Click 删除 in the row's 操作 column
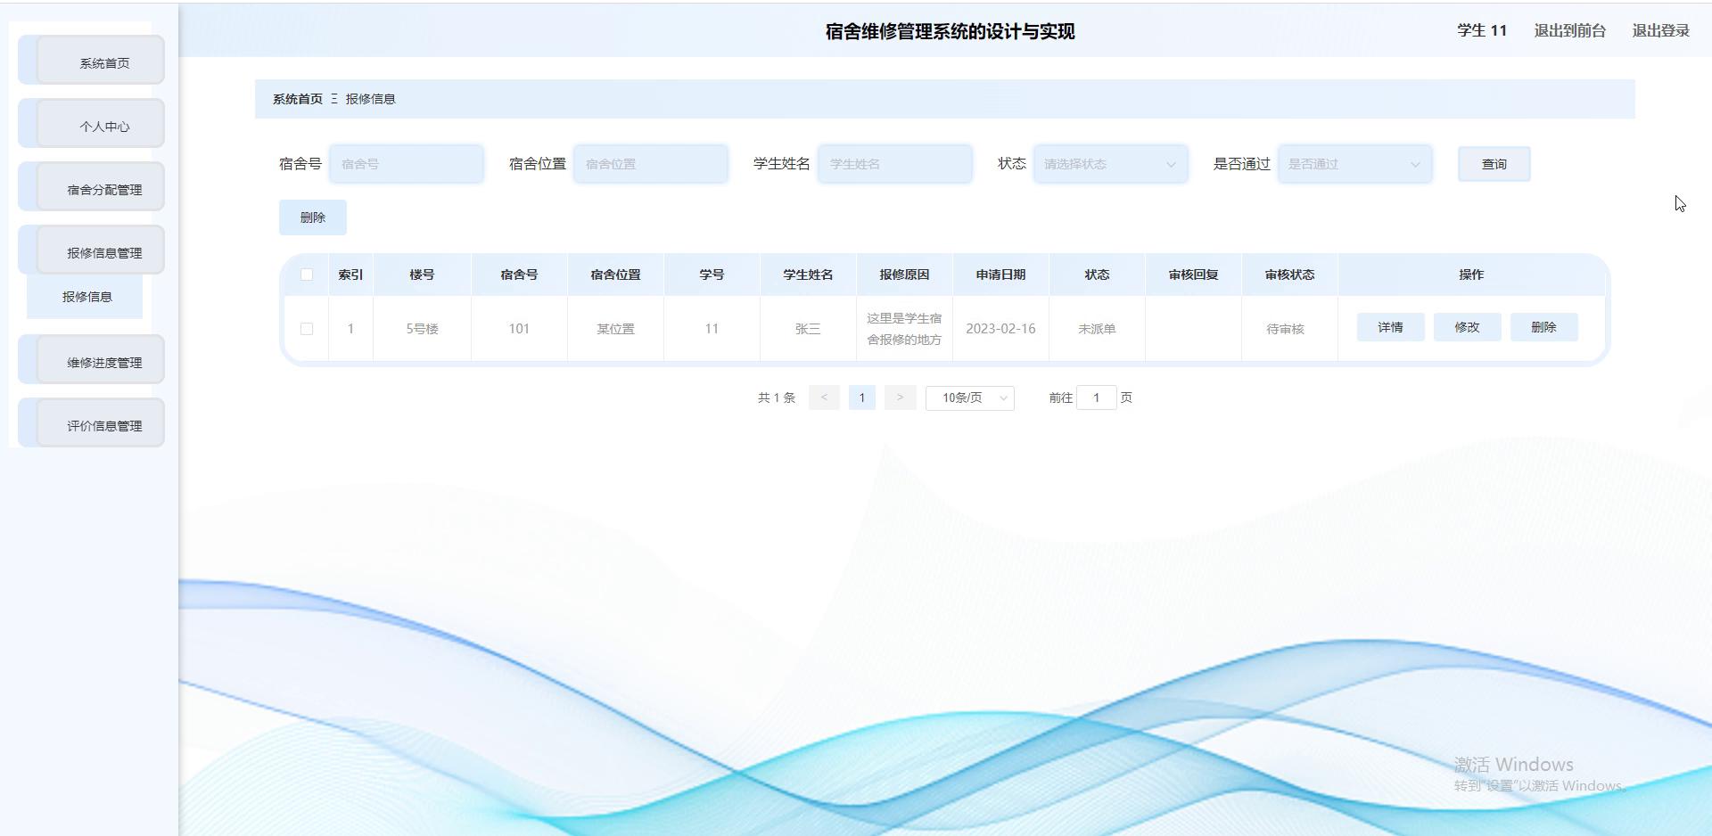The height and width of the screenshot is (836, 1712). pos(1543,327)
